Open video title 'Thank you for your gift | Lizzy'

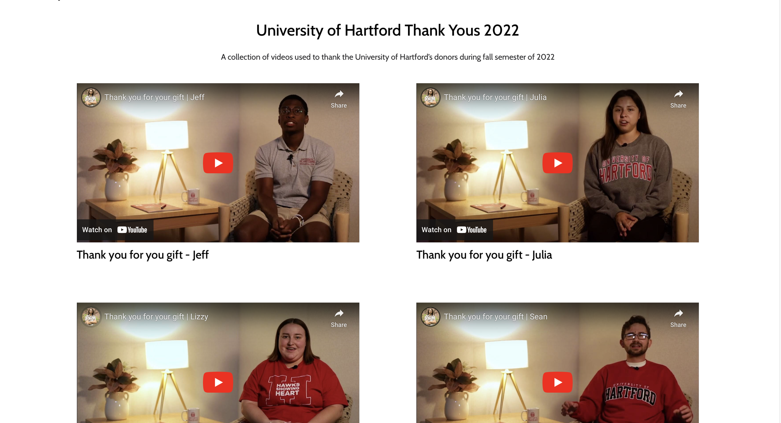pyautogui.click(x=156, y=317)
